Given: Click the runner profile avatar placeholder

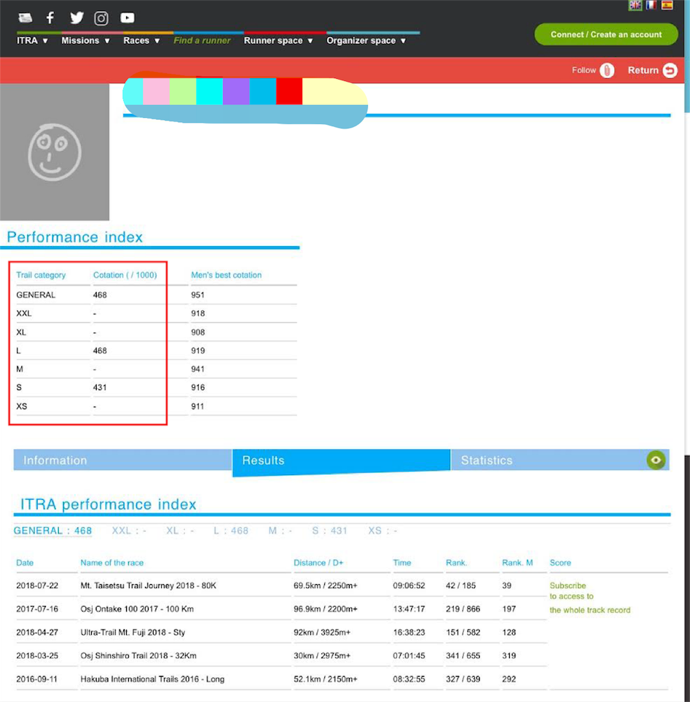Looking at the screenshot, I should click(55, 152).
